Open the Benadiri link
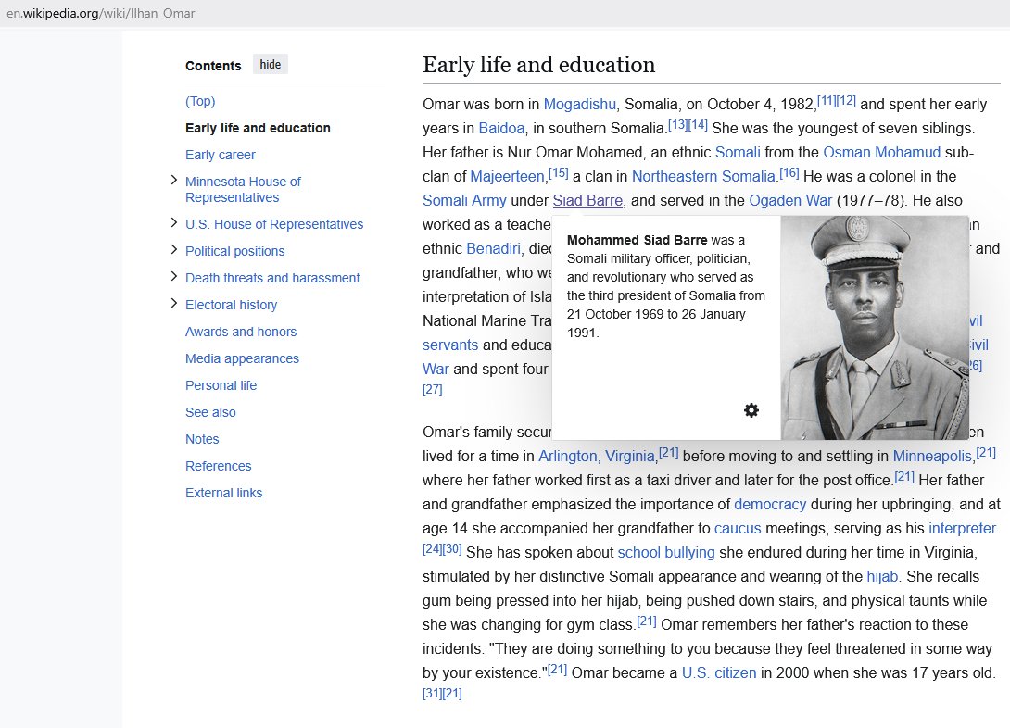 pos(493,249)
